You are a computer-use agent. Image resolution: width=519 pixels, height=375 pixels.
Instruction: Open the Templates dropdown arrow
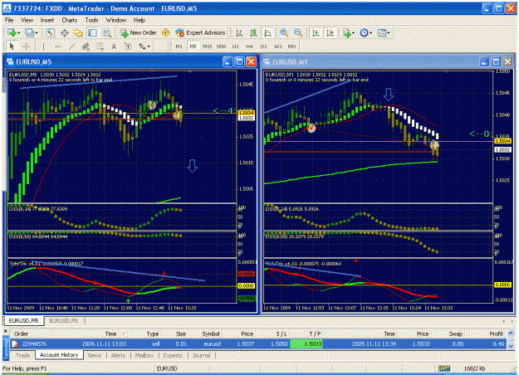[389, 32]
